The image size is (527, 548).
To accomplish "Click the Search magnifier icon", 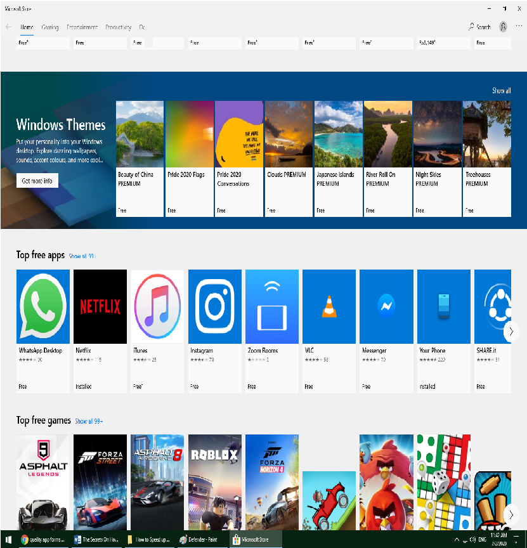I will (x=471, y=27).
